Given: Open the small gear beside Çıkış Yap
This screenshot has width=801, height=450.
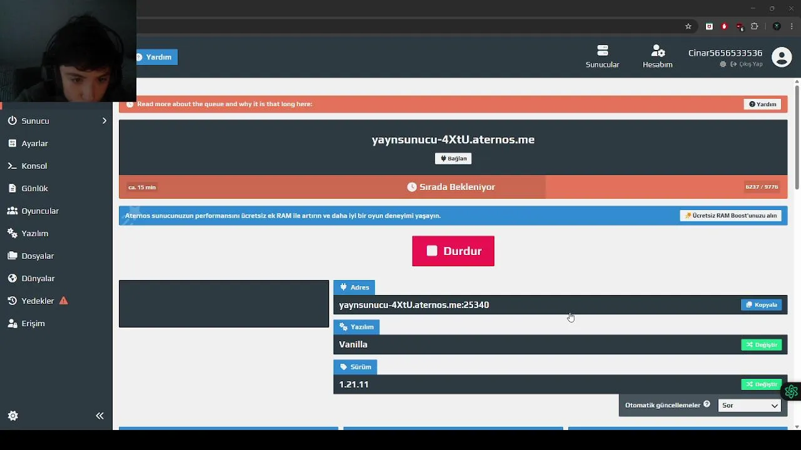Looking at the screenshot, I should click(723, 64).
